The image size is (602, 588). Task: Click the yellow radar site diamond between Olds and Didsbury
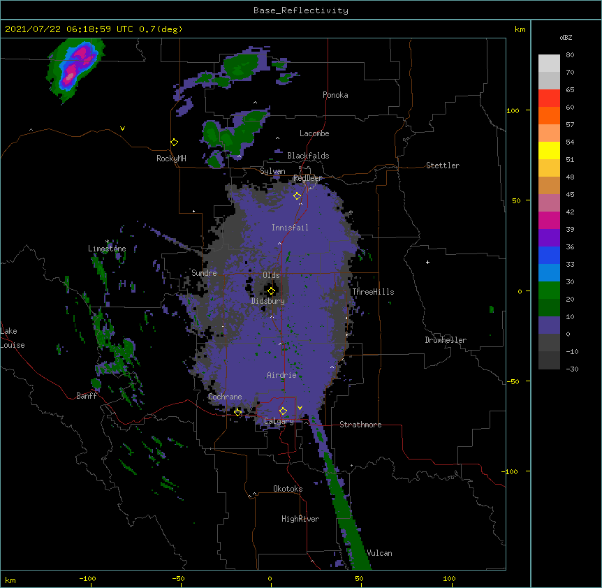(x=271, y=291)
